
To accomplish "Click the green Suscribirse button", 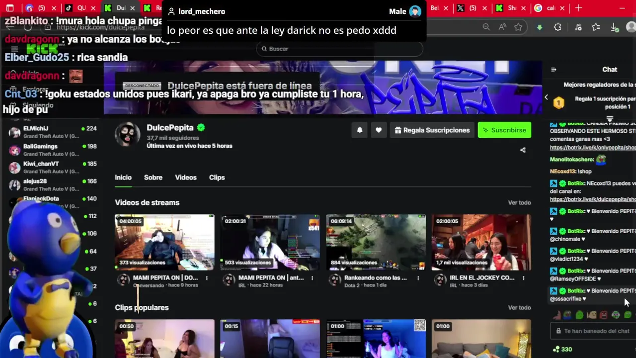I will (504, 130).
